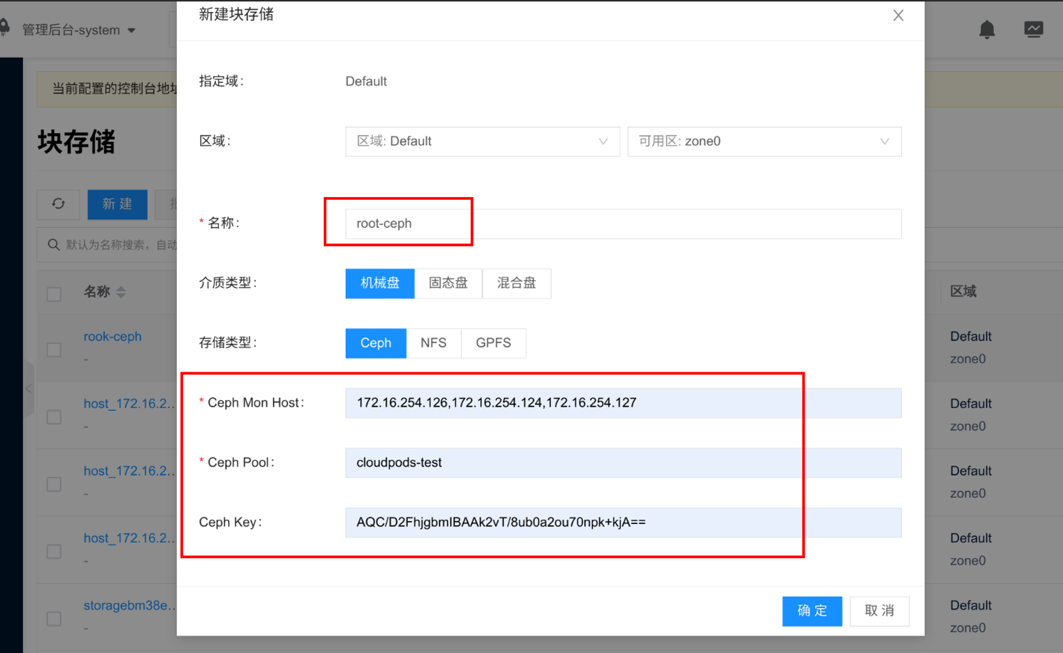
Task: Sort by name column arrows
Action: pos(121,292)
